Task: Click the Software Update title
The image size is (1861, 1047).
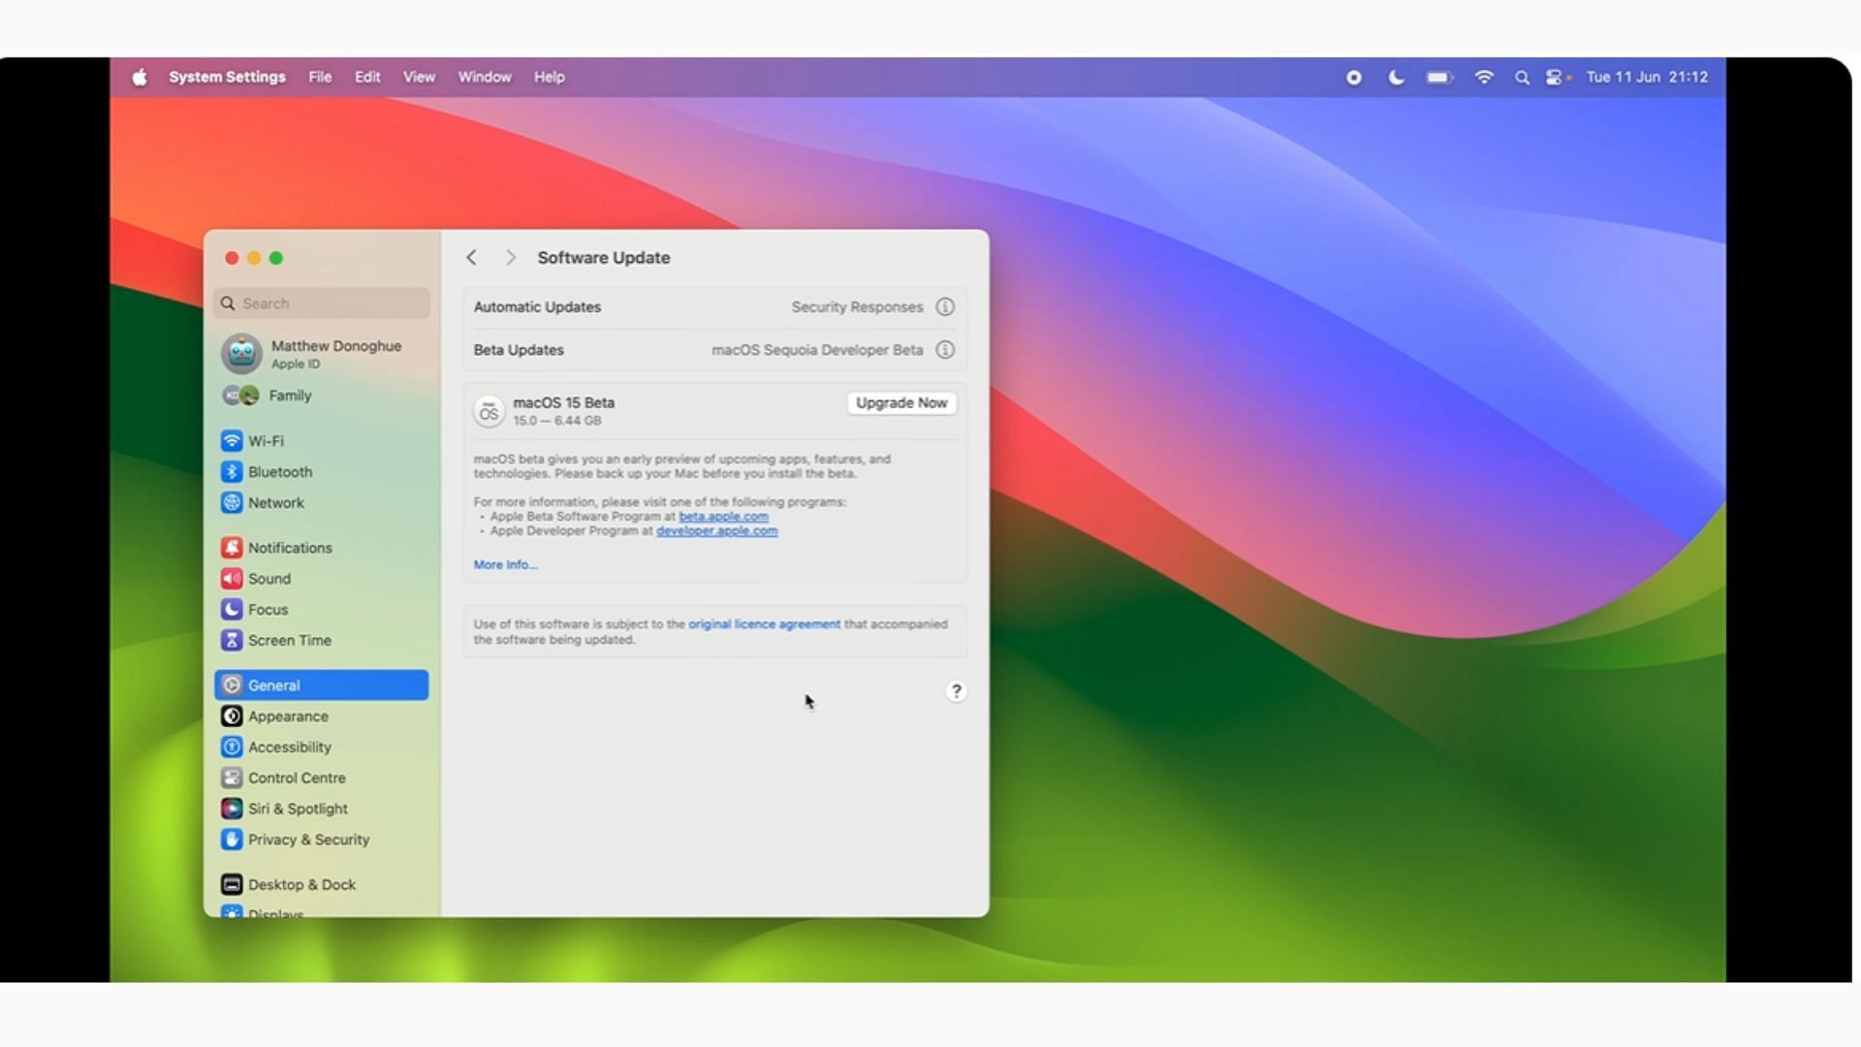Action: 604,258
